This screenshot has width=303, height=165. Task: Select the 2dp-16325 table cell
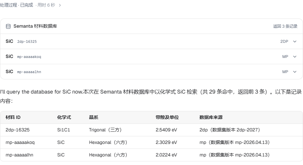(x=17, y=130)
